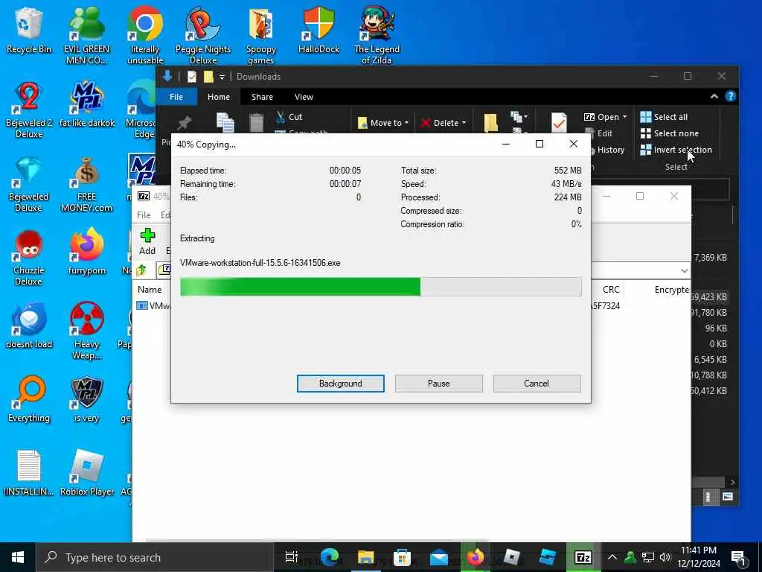Launch Bejeweled 2 Deluxe shortcut
Viewport: 762px width, 572px height.
pos(29,109)
